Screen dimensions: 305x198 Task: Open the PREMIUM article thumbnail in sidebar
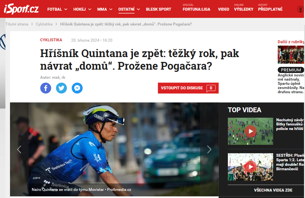(291, 55)
